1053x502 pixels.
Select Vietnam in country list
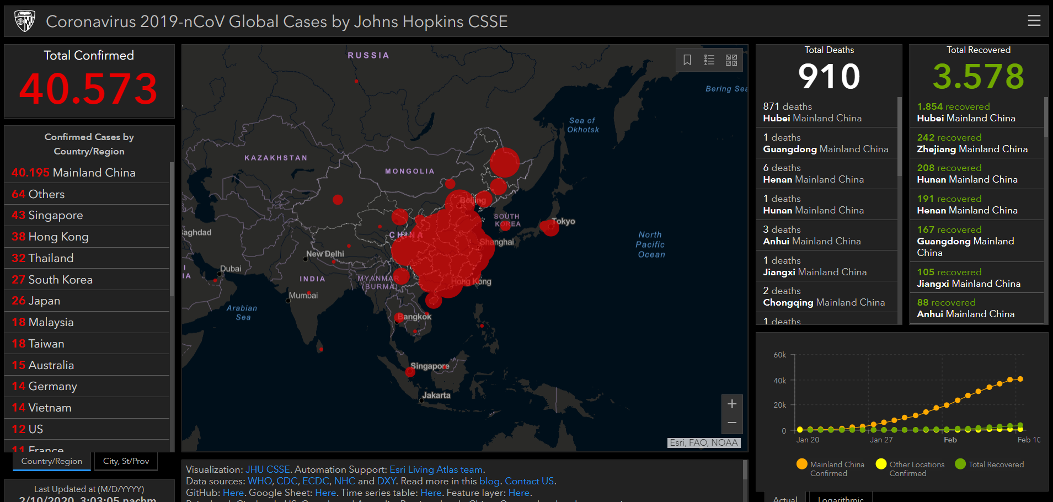coord(87,408)
